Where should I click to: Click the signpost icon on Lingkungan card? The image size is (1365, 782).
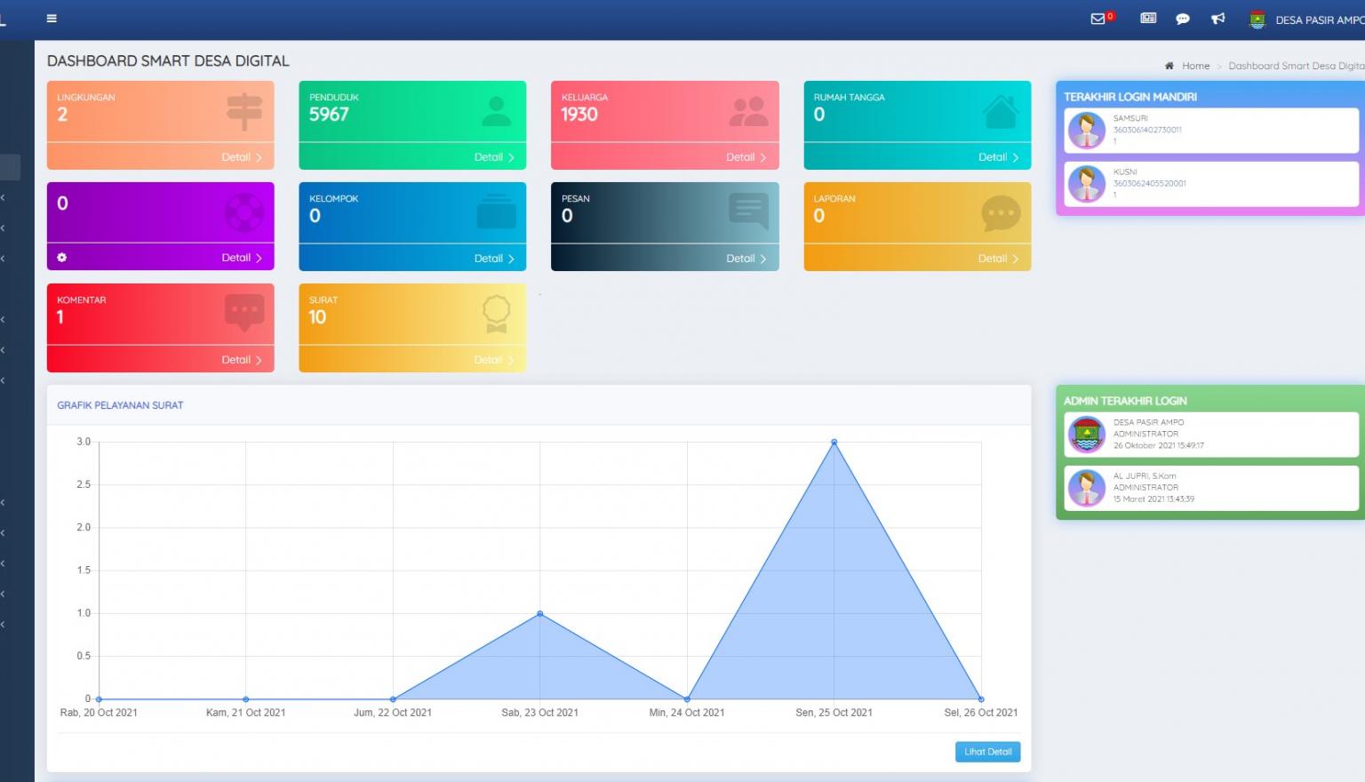point(244,112)
